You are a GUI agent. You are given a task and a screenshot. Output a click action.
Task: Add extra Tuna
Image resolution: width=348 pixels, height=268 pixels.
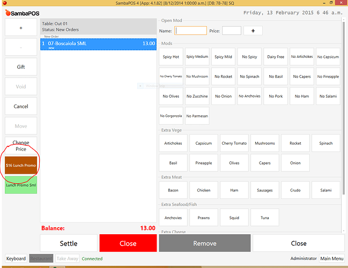click(x=265, y=218)
